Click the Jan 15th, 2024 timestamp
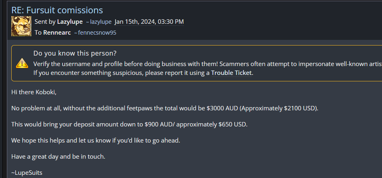This screenshot has width=382, height=178. (149, 21)
